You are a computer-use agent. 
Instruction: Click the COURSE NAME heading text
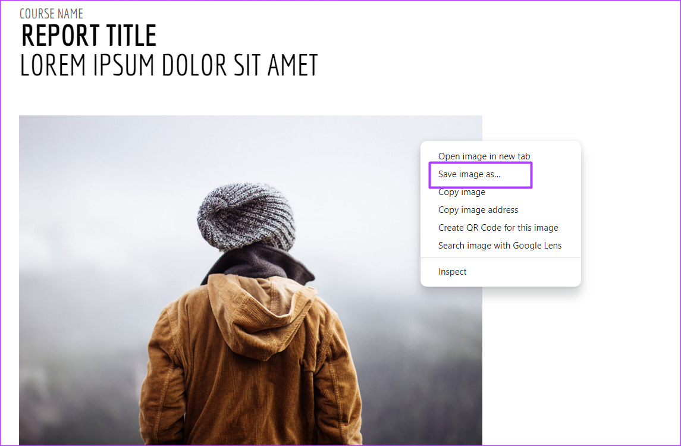click(x=51, y=14)
